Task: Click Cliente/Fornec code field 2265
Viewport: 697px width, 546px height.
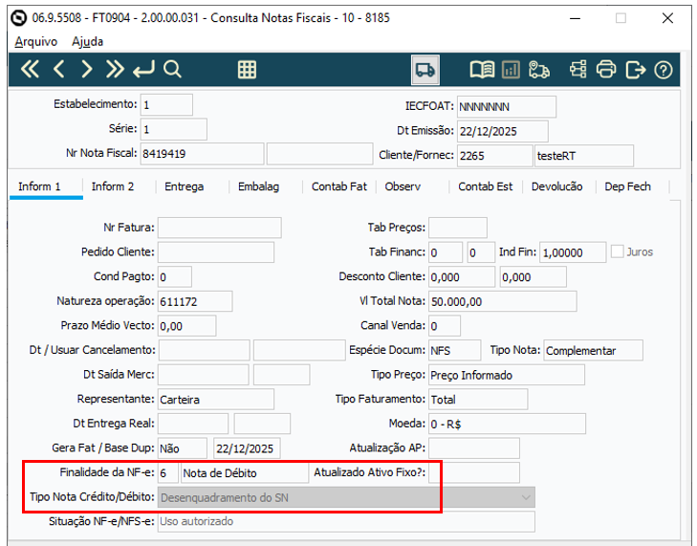Action: (x=494, y=156)
